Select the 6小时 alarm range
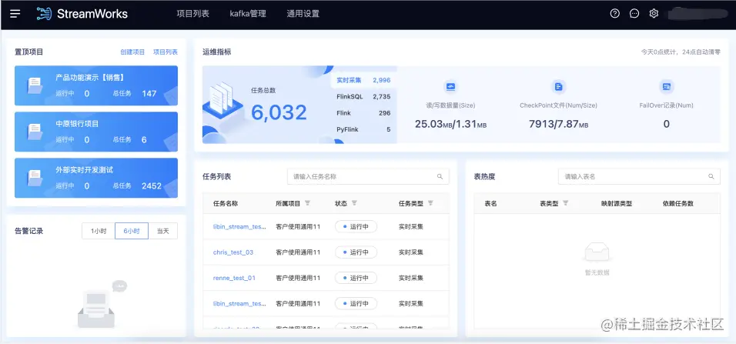 point(132,231)
